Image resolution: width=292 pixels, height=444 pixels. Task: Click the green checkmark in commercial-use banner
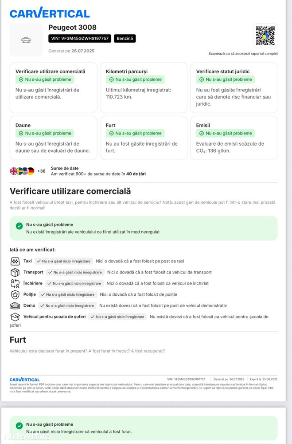(19, 226)
